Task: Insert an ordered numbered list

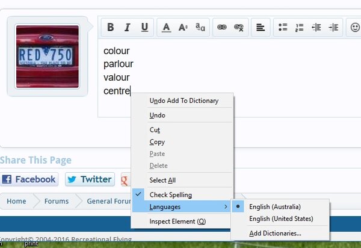Action: pos(300,27)
